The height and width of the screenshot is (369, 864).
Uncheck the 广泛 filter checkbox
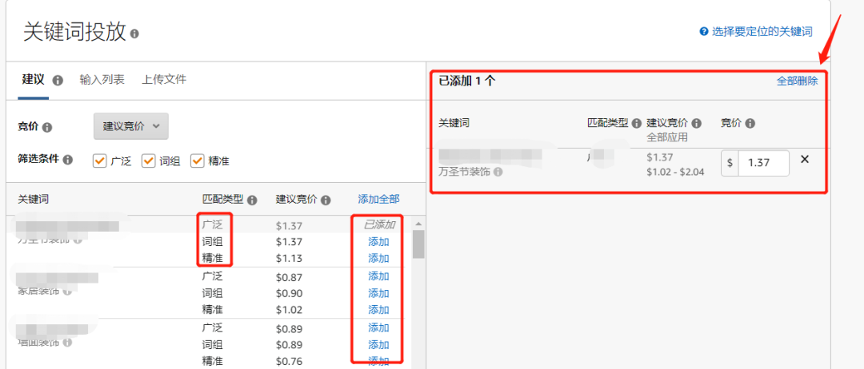tap(100, 161)
